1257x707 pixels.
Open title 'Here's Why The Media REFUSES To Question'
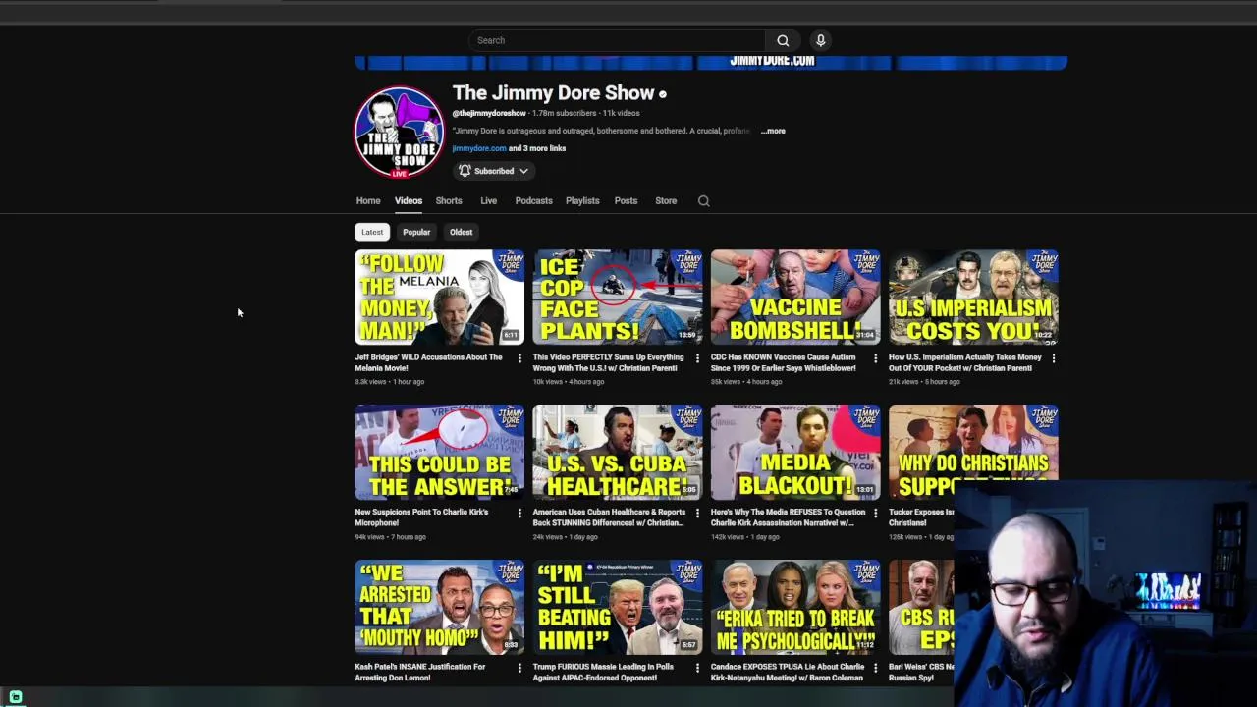click(789, 517)
